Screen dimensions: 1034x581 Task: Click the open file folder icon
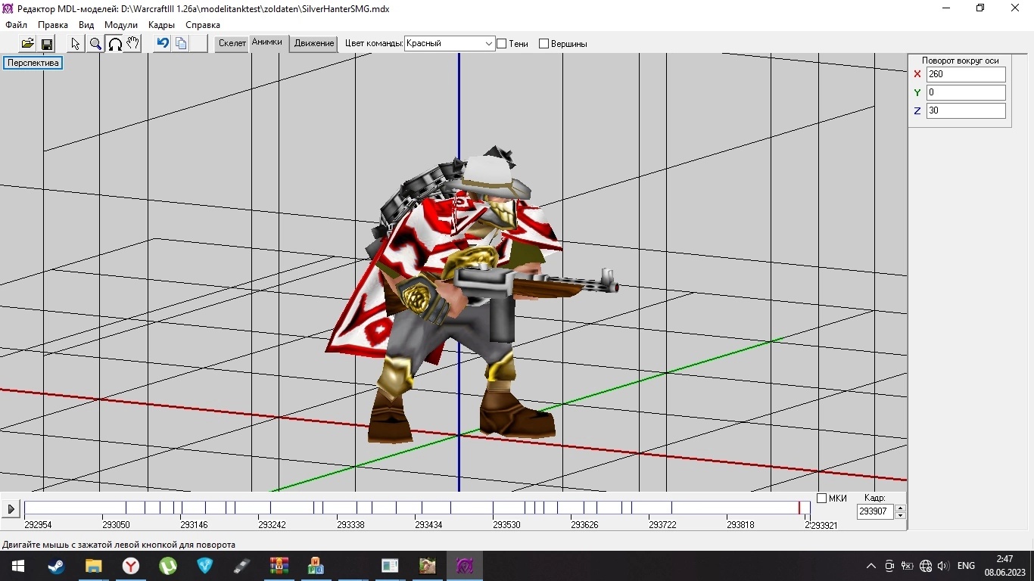(x=27, y=44)
